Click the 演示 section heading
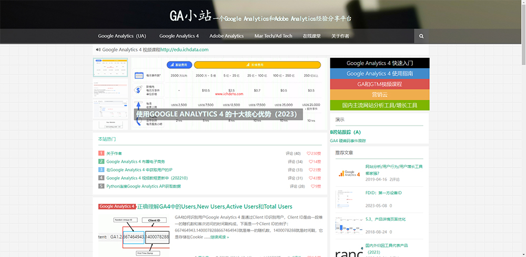 click(340, 120)
